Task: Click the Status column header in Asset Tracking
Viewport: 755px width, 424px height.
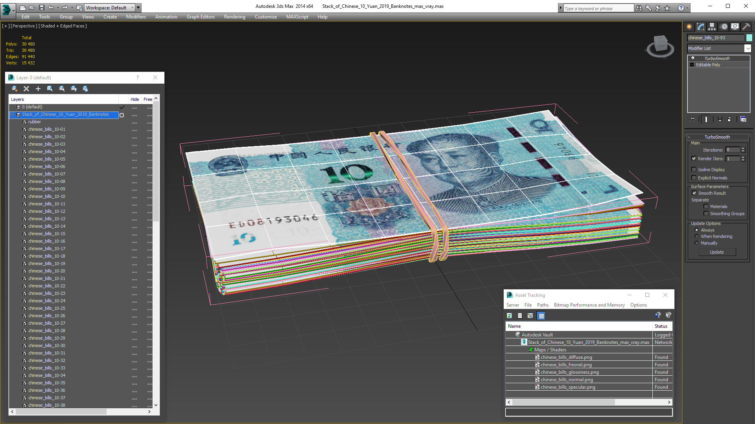Action: coord(662,326)
